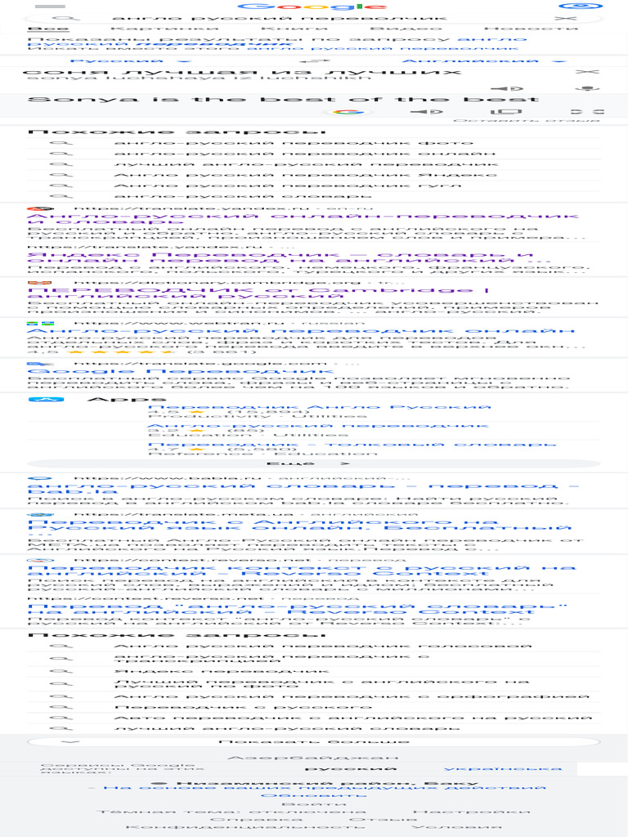Switch to the Новости tab

point(531,29)
